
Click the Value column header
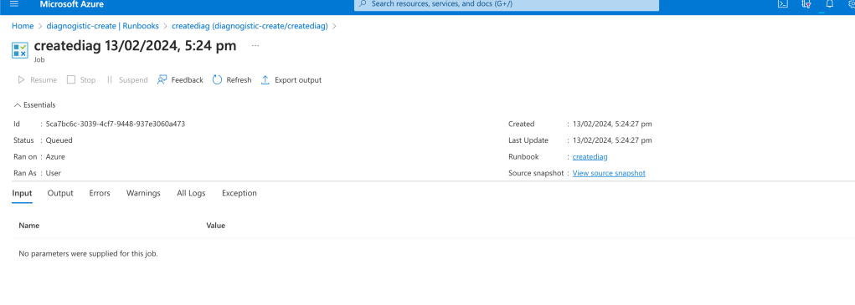215,225
